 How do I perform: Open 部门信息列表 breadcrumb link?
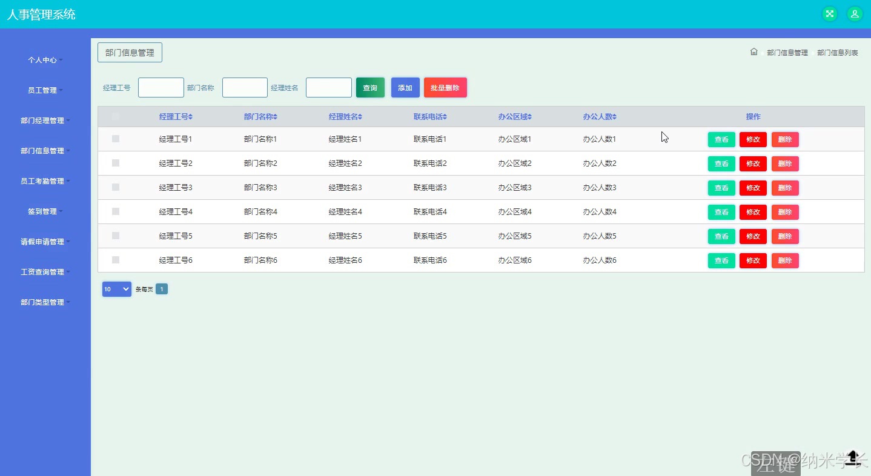838,53
